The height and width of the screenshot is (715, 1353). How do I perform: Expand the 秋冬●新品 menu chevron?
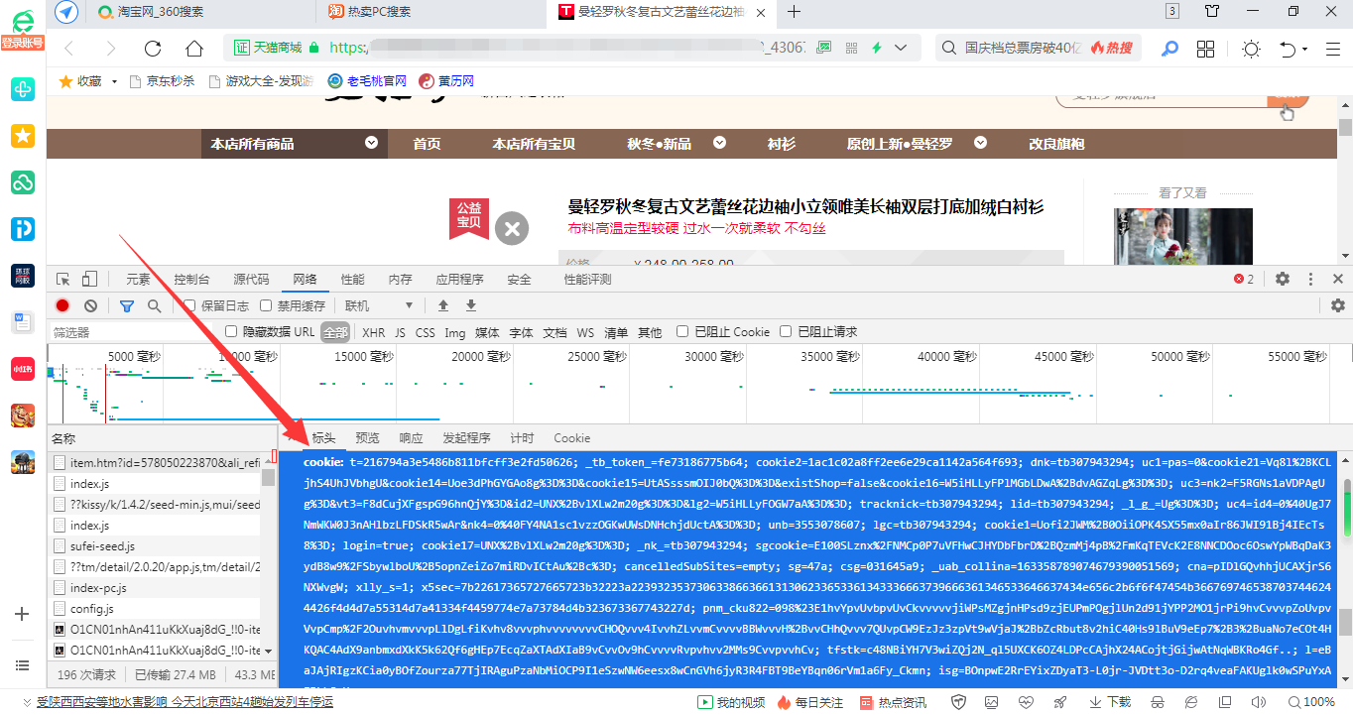tap(719, 143)
